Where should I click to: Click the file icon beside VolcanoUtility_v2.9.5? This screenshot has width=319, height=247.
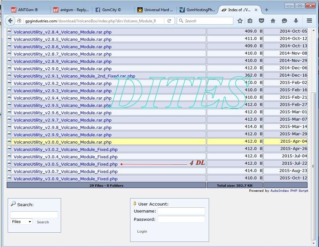pos(9,105)
